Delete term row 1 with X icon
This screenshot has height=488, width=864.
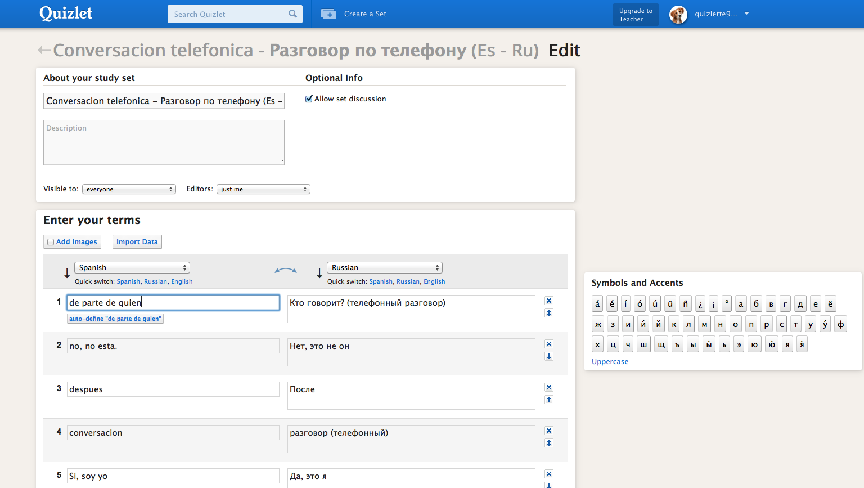click(x=549, y=301)
